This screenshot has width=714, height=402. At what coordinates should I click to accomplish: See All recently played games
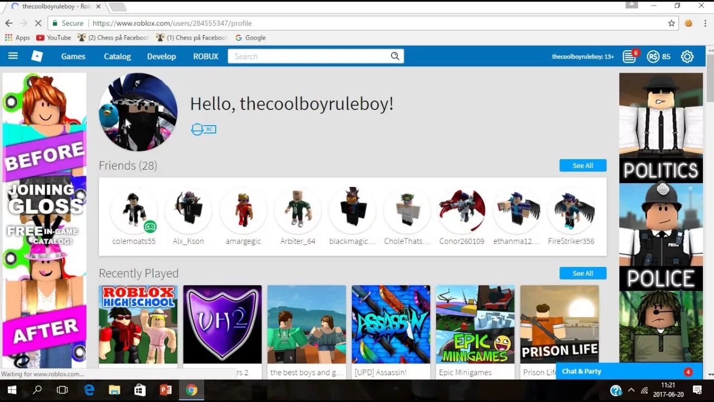[583, 273]
